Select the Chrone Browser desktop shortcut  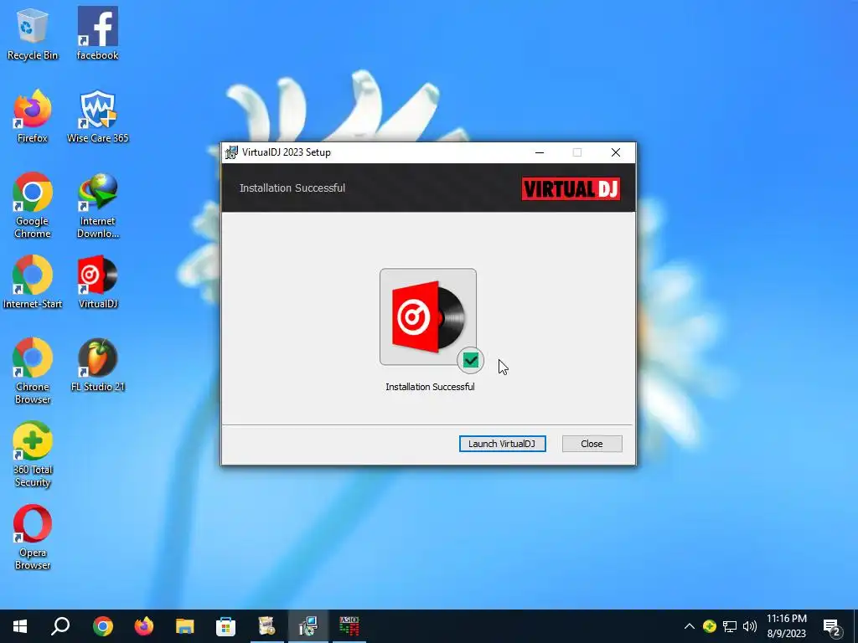[33, 371]
